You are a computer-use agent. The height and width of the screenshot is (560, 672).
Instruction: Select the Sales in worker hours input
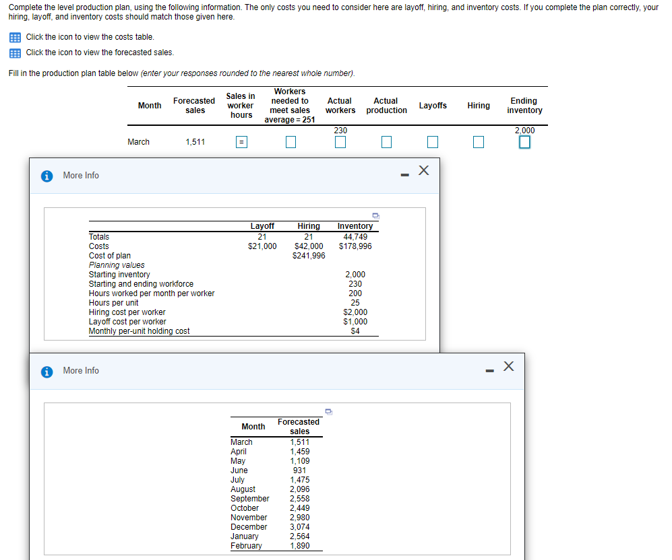[241, 142]
